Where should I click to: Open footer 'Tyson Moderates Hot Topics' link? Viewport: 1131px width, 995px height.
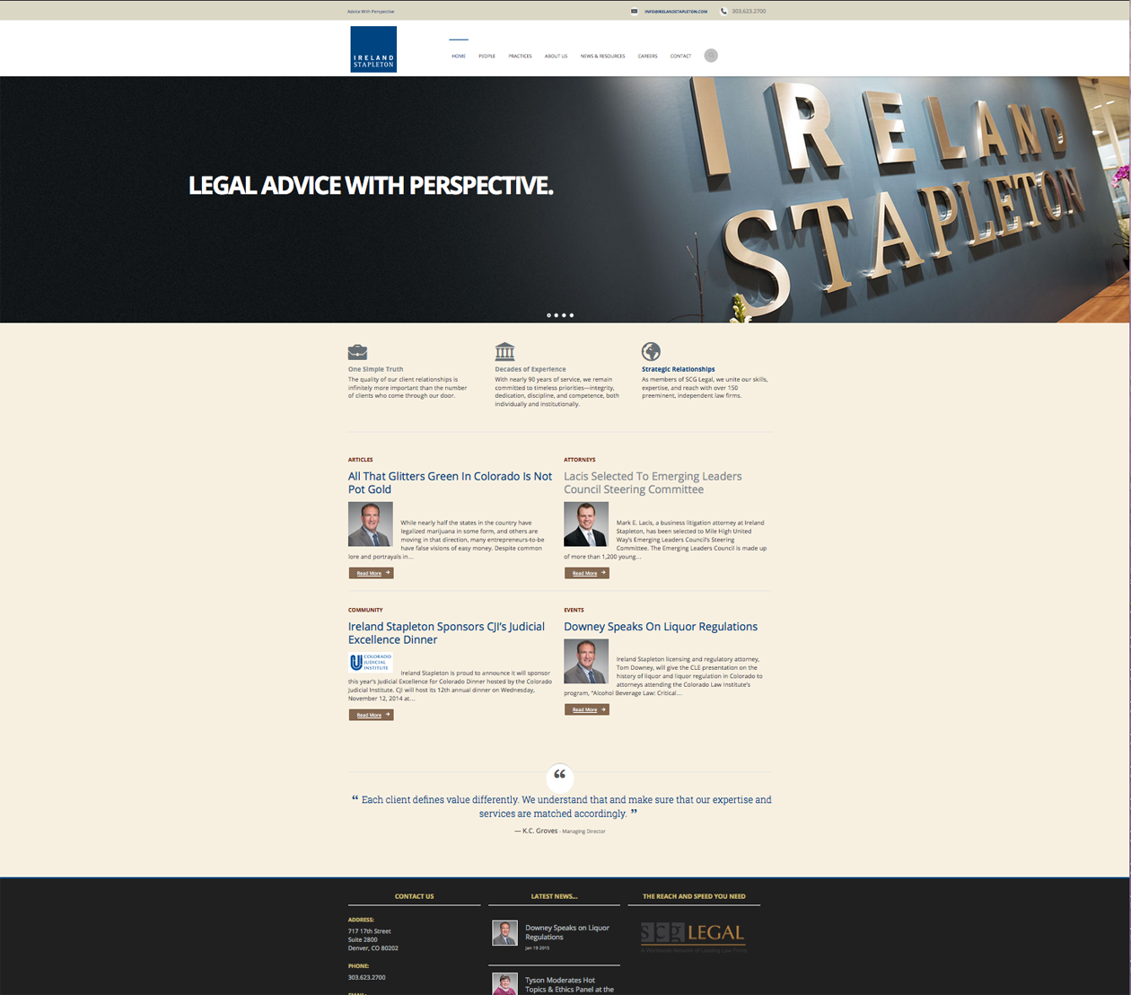click(x=570, y=985)
